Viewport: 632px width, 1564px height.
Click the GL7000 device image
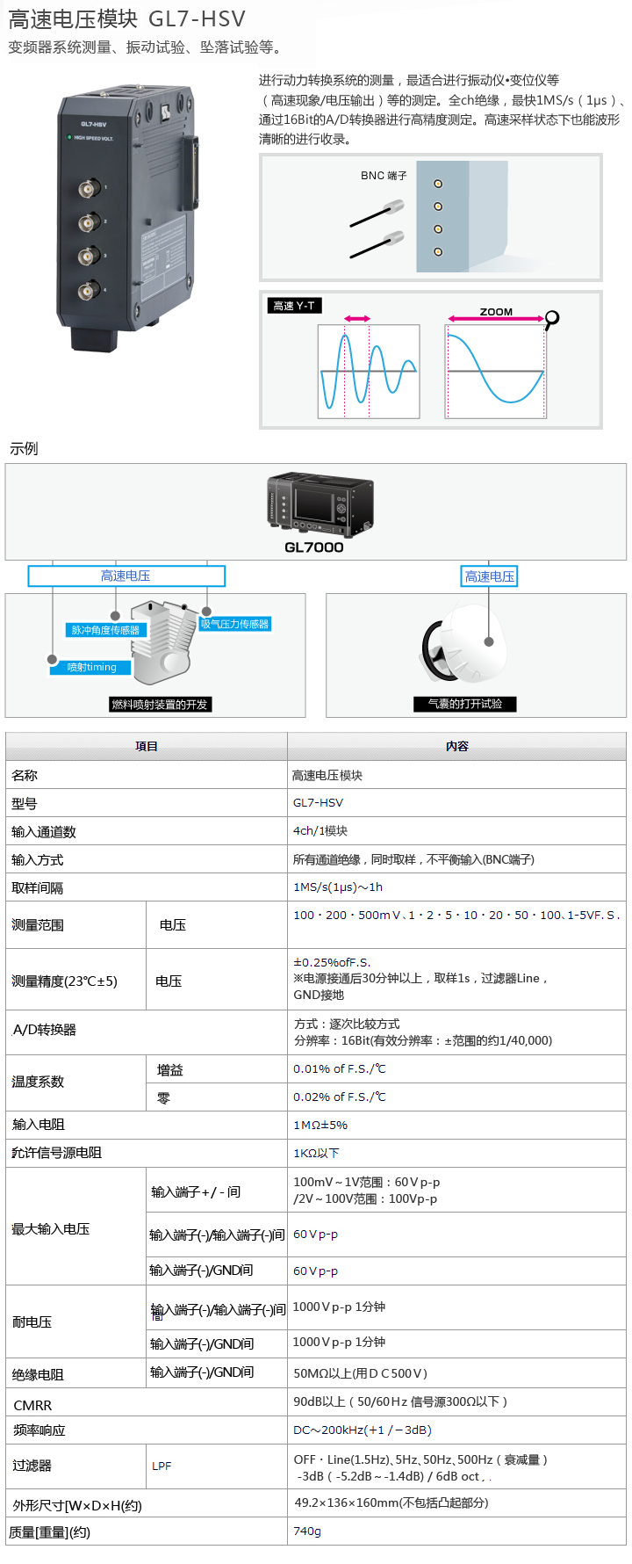coord(320,505)
